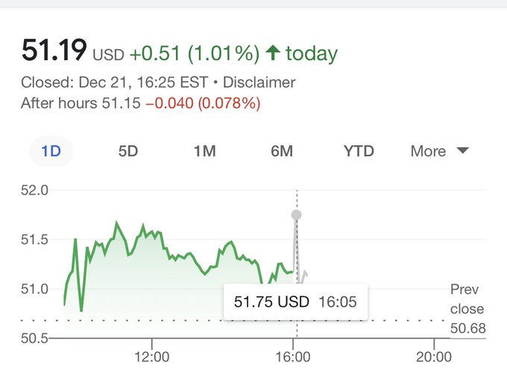View the YTD chart range
Image resolution: width=507 pixels, height=379 pixels.
(359, 151)
